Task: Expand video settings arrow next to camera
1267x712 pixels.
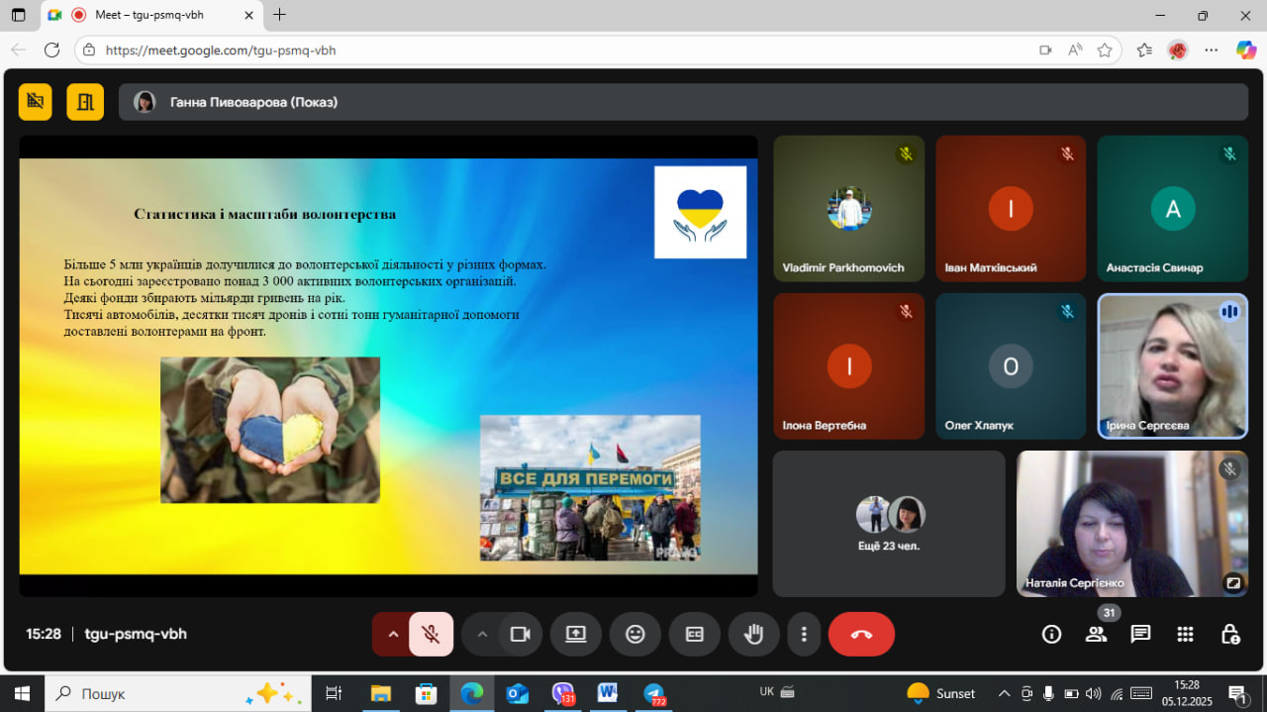Action: [482, 634]
